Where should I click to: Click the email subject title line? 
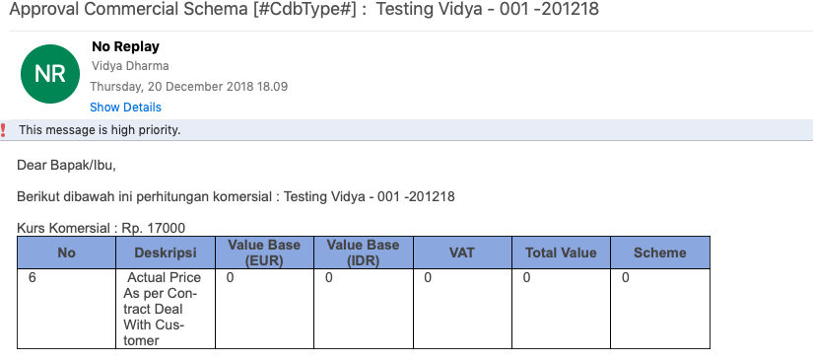[305, 9]
